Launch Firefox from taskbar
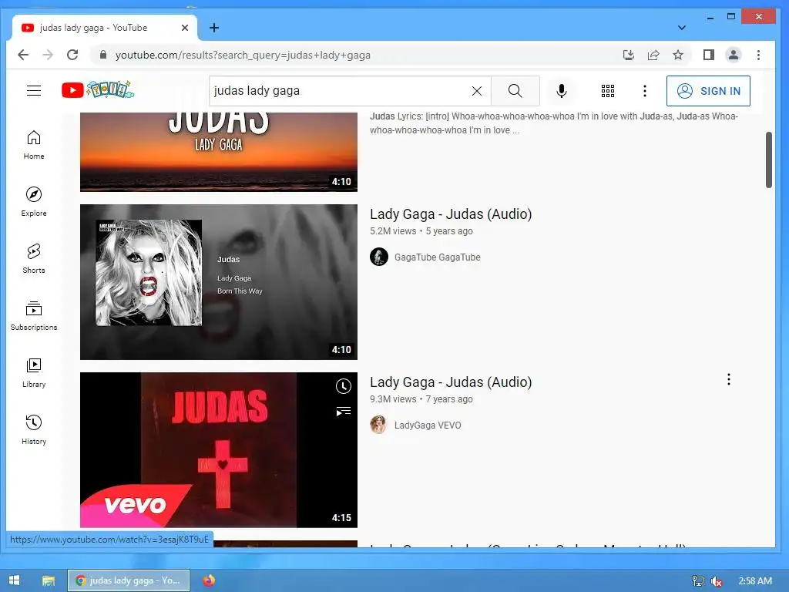This screenshot has height=592, width=789. [209, 580]
